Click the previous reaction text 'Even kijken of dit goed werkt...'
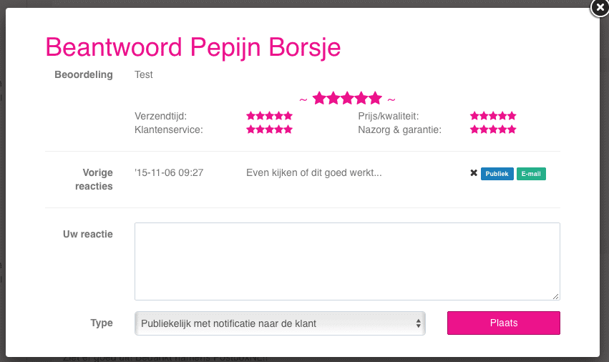 pyautogui.click(x=313, y=172)
